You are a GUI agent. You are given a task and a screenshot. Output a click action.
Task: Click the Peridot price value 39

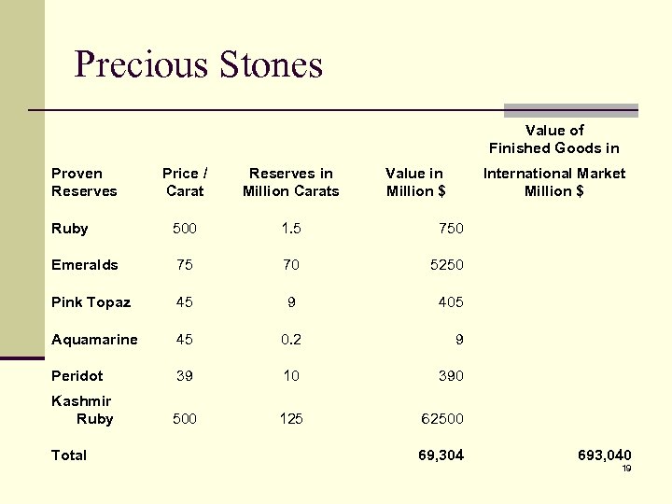click(x=185, y=376)
